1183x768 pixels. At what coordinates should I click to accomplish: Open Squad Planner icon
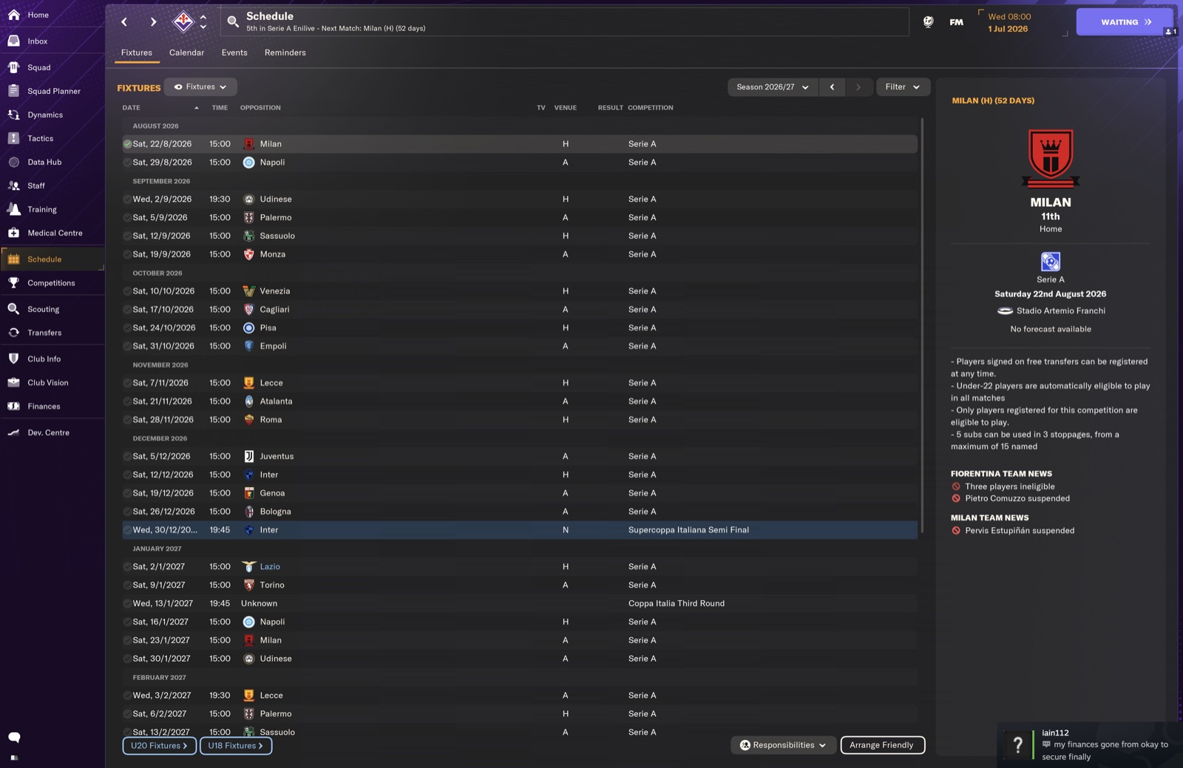click(13, 91)
